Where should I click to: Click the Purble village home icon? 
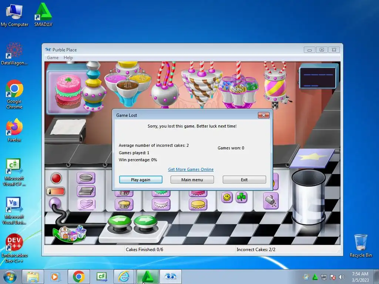coord(70,234)
